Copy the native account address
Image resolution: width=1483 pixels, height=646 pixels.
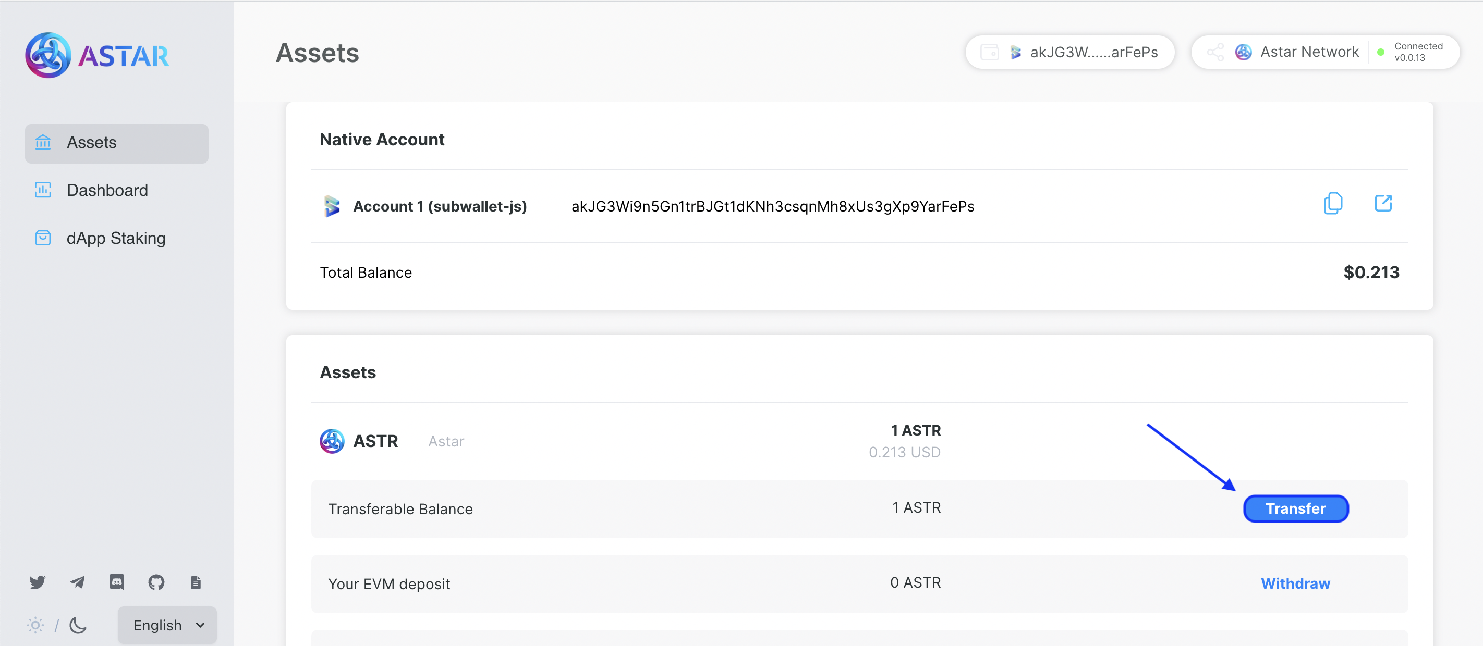(1333, 203)
